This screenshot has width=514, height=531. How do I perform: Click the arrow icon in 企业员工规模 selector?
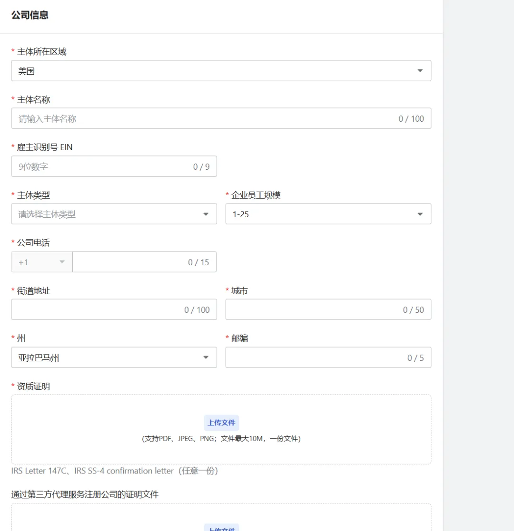coord(420,214)
